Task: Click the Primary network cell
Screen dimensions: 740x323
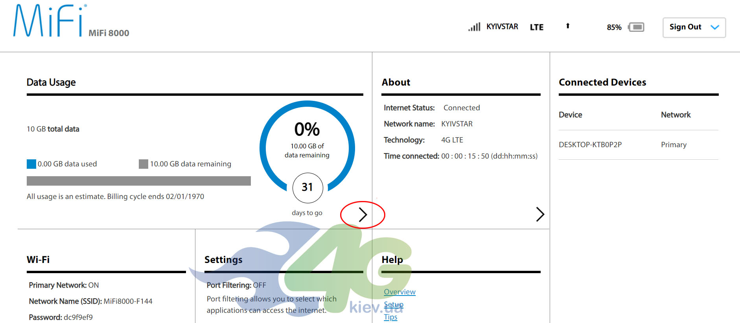Action: [674, 145]
